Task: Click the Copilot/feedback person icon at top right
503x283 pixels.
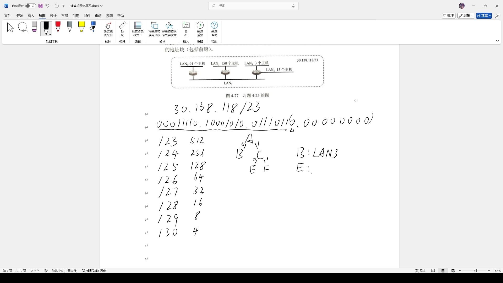Action: pos(497,16)
